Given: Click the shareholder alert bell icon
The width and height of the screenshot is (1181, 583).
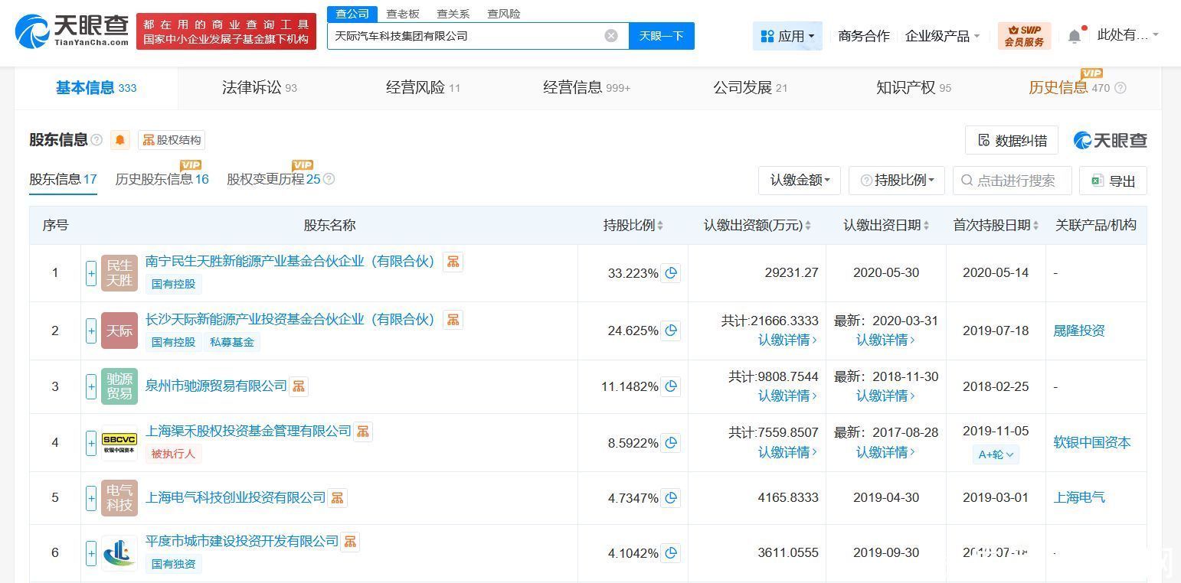Looking at the screenshot, I should [120, 140].
